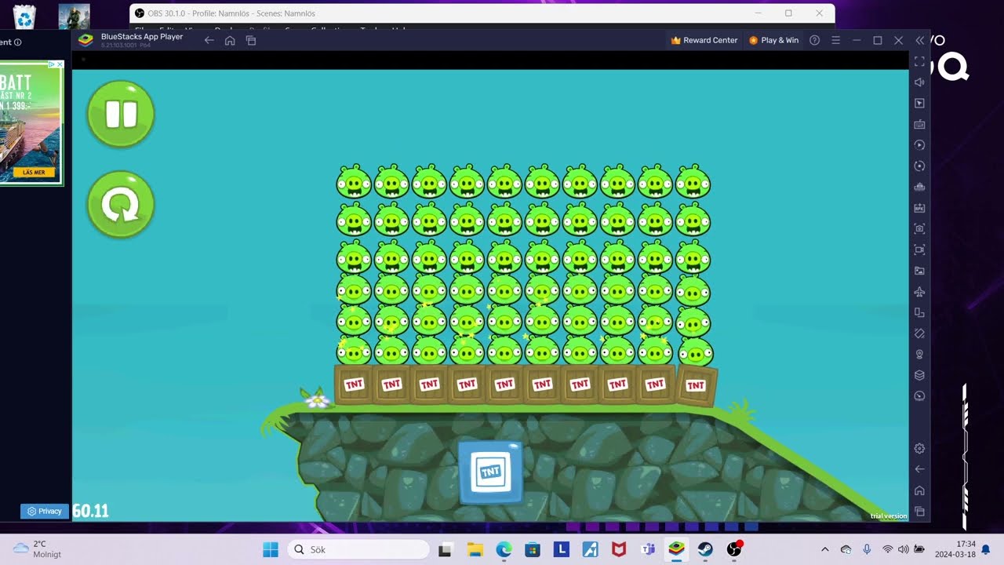
Task: Open File Explorer from the taskbar
Action: pos(475,549)
